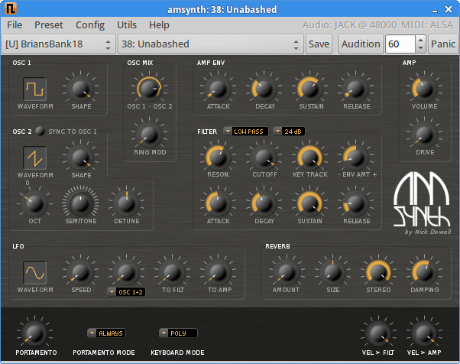The width and height of the screenshot is (460, 364).
Task: Click the LFO Speed knob
Action: pos(80,272)
